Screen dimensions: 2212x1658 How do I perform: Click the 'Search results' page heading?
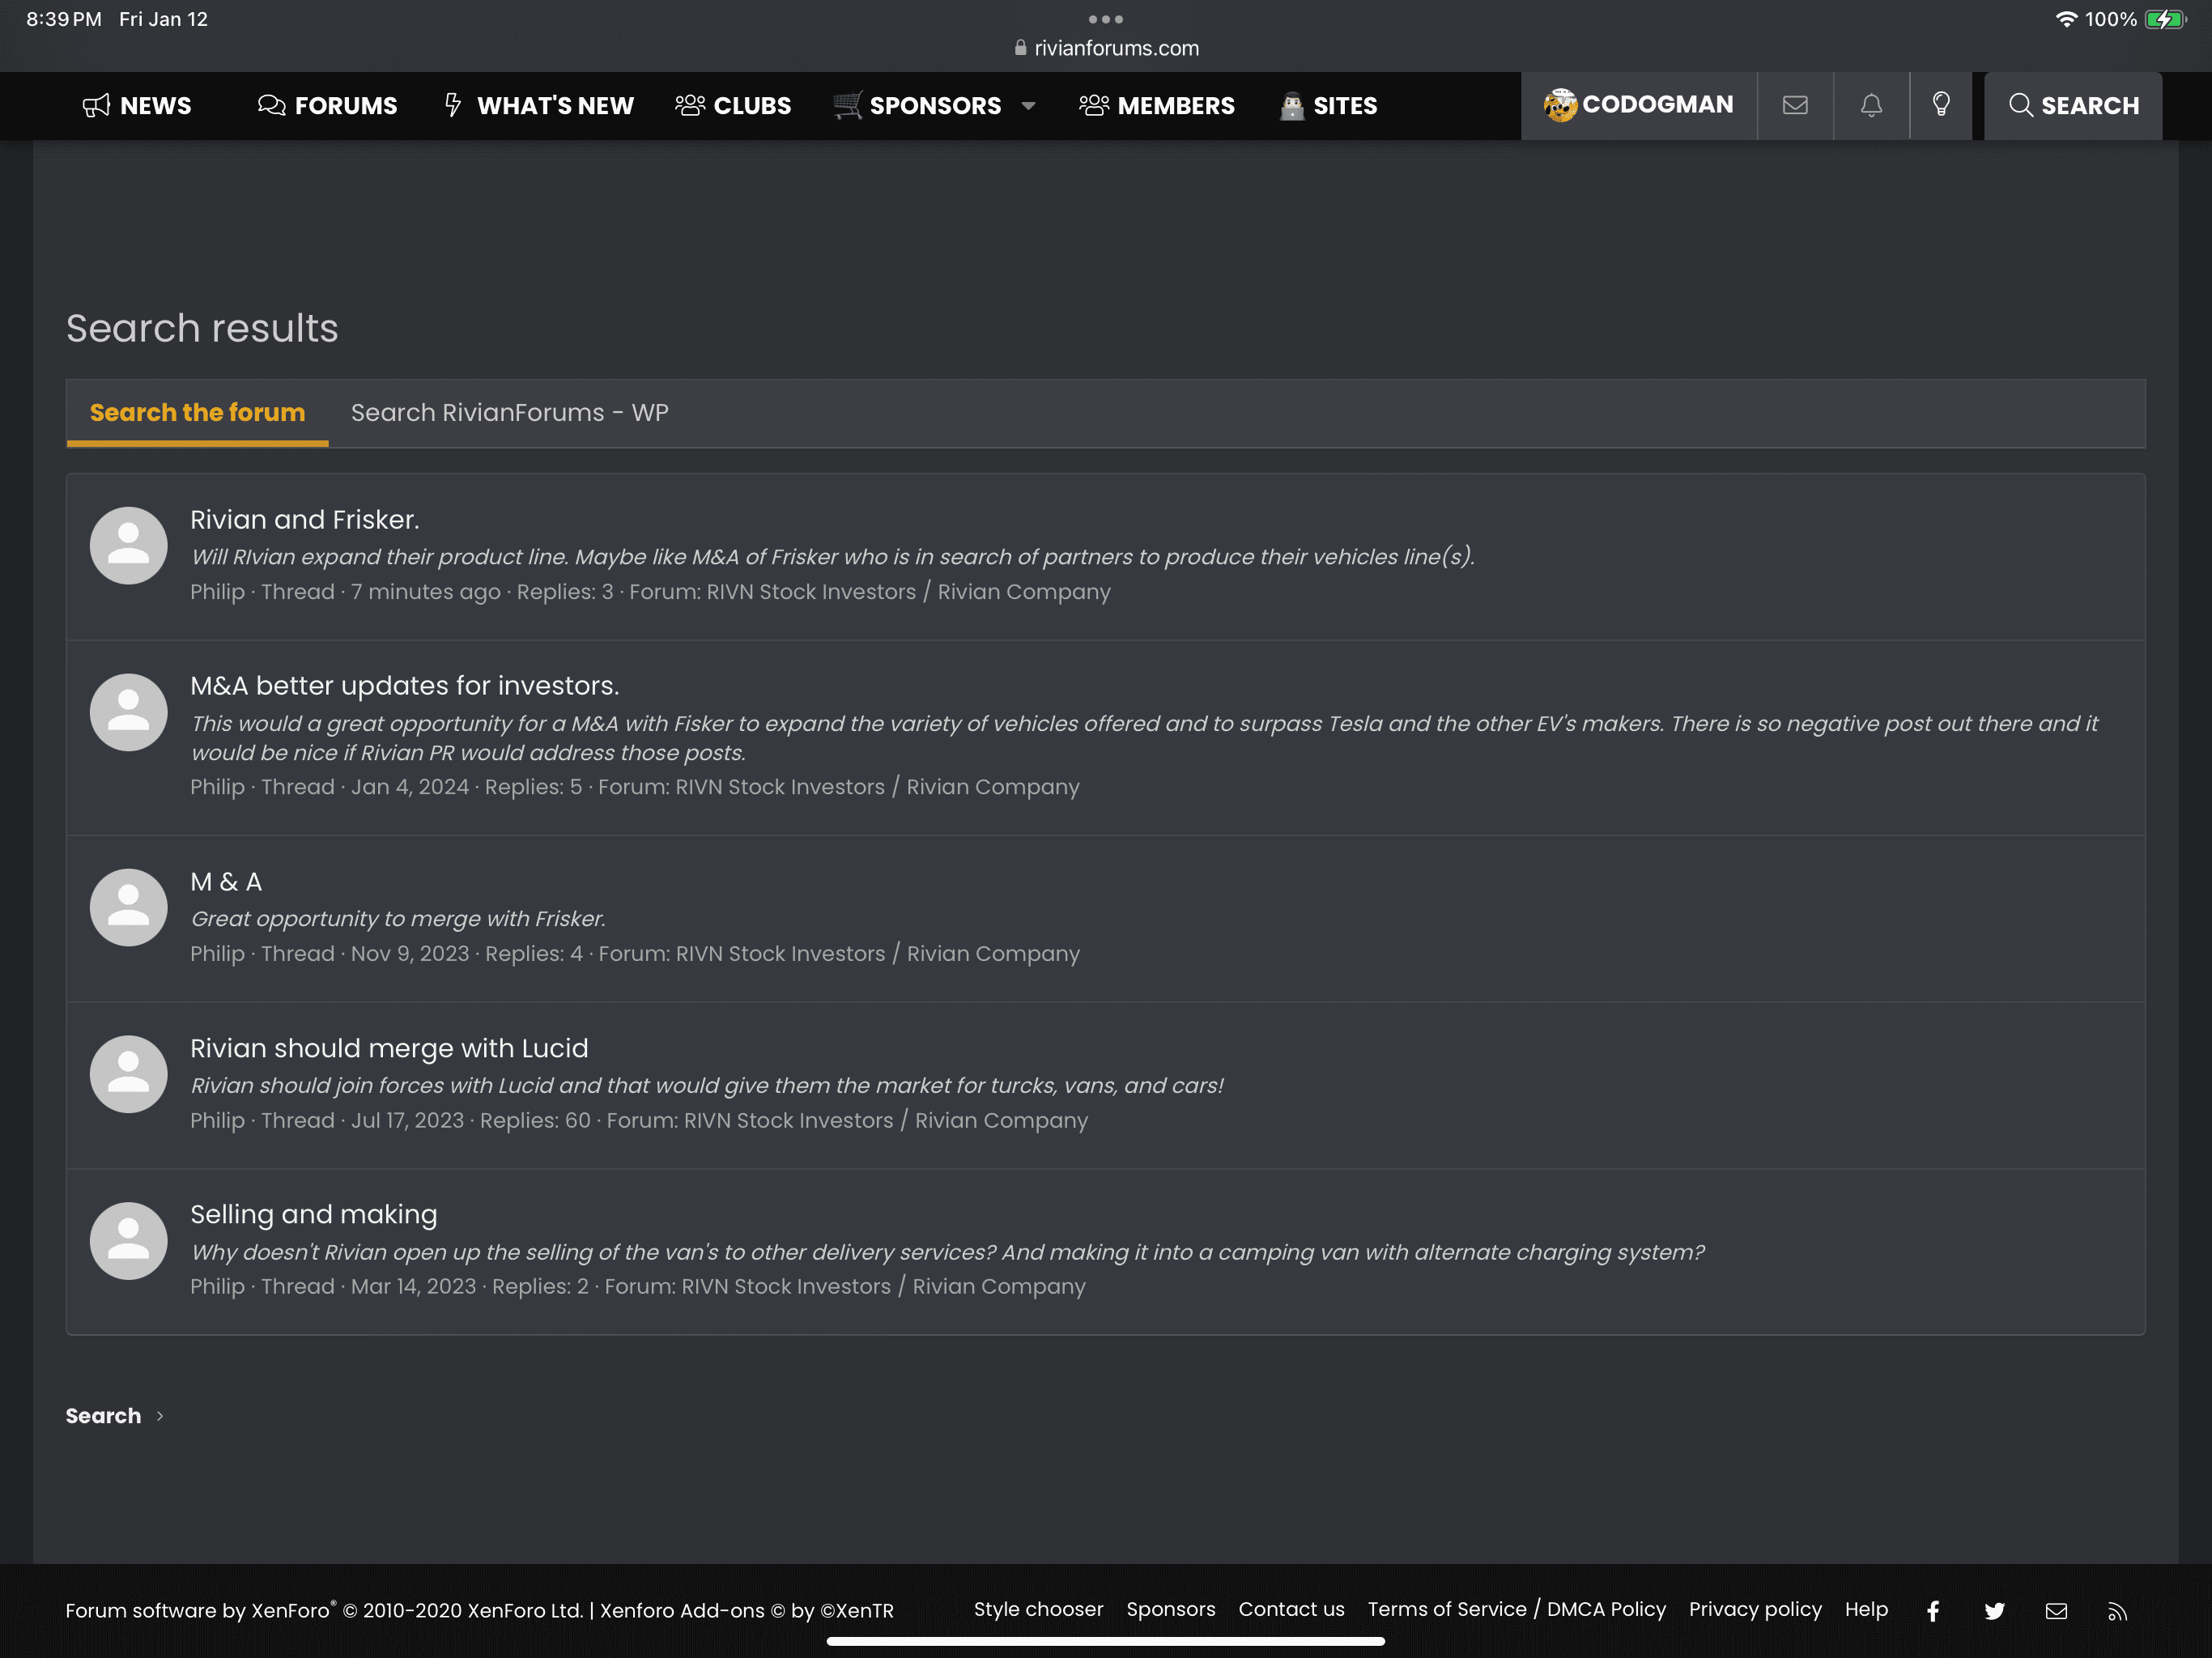(x=202, y=328)
